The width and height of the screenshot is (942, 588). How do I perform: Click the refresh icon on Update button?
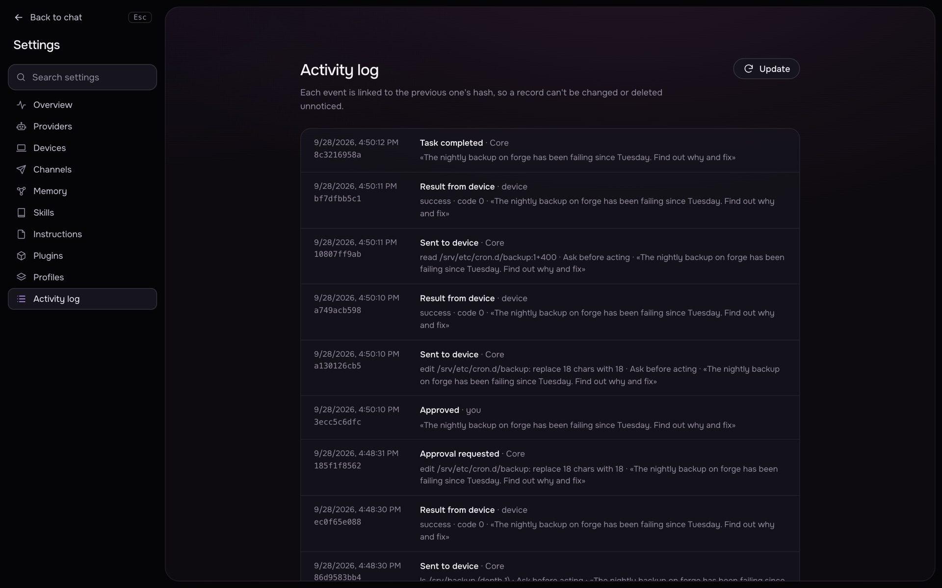point(748,69)
